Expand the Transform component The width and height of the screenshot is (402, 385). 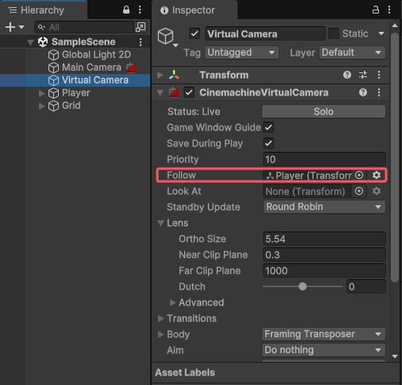(x=160, y=75)
